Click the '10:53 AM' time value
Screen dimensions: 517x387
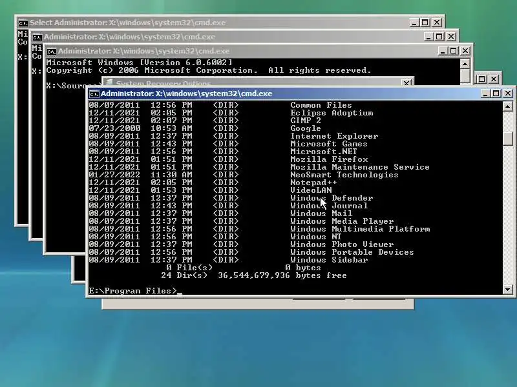click(x=171, y=128)
